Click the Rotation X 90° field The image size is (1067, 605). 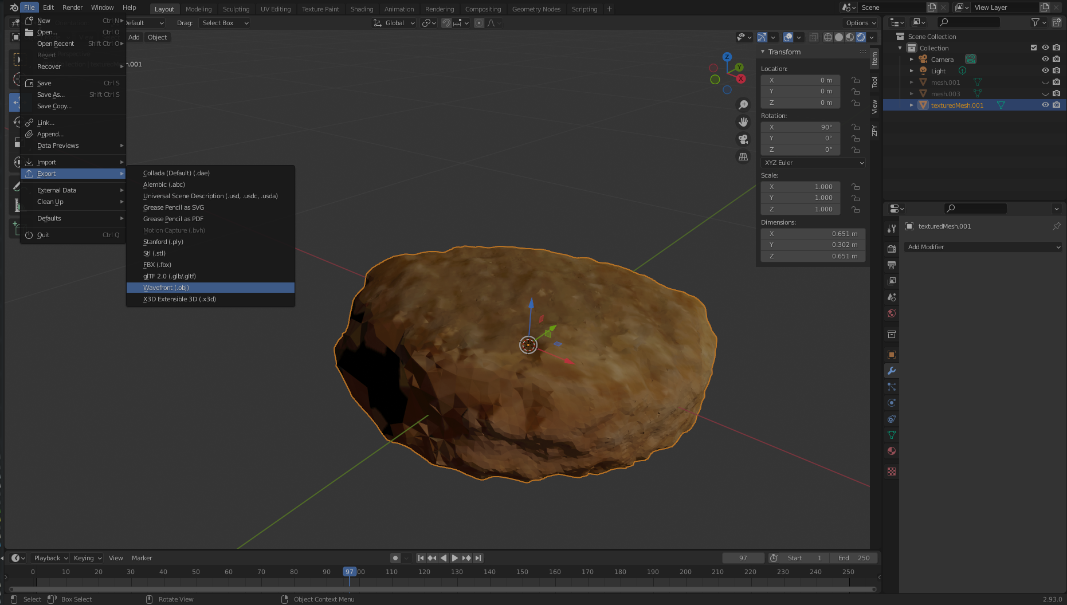(801, 127)
